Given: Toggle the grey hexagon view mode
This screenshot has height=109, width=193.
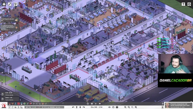Looking at the screenshot, I should coord(113,107).
